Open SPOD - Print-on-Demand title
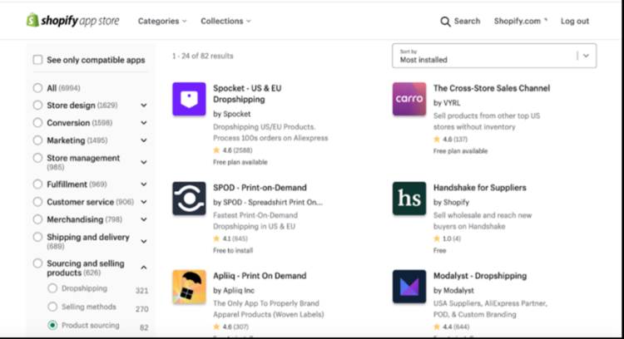The height and width of the screenshot is (339, 624). pos(260,188)
